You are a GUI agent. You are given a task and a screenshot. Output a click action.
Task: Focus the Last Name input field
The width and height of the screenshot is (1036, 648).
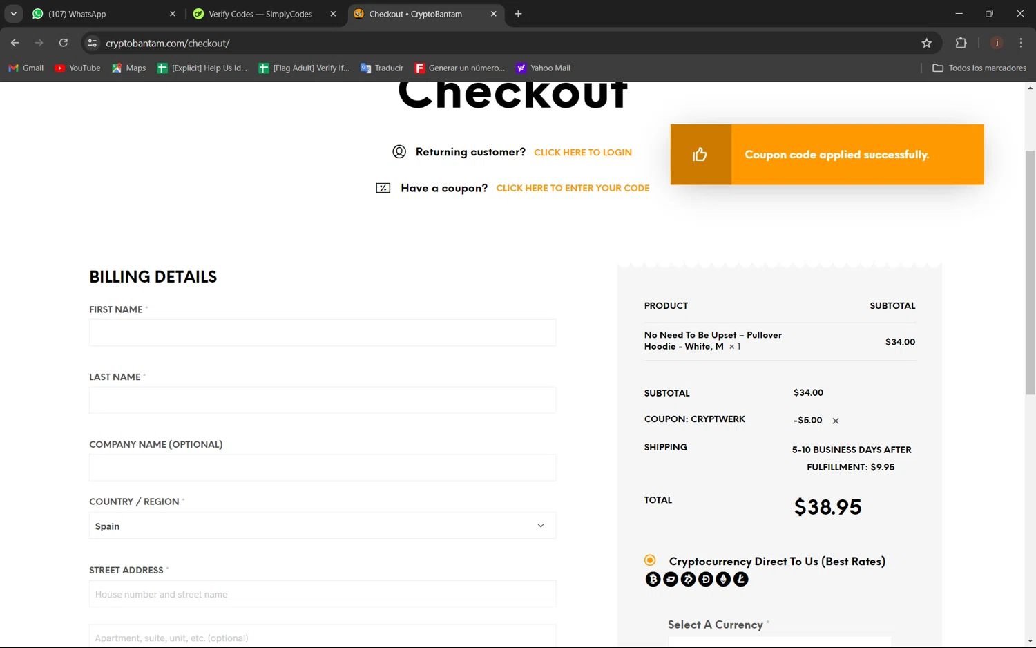[x=323, y=400]
